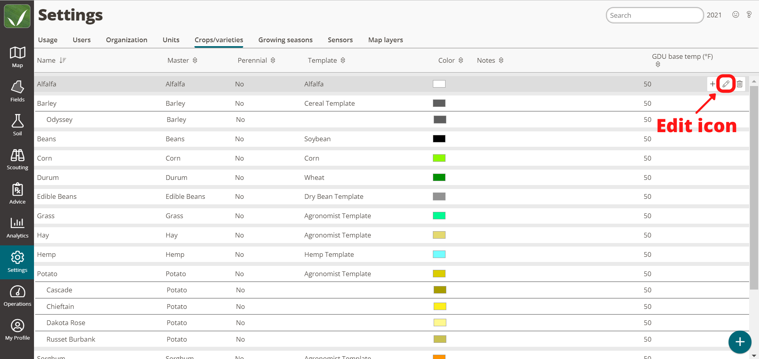Open the Fields section in sidebar
Screen dimensions: 759x359
(x=17, y=91)
